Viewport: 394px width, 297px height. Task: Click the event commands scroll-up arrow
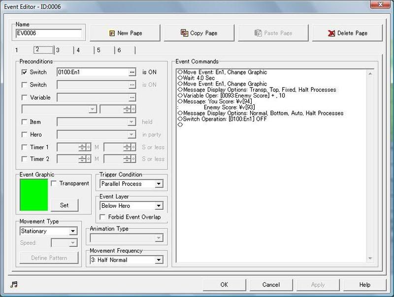370,73
